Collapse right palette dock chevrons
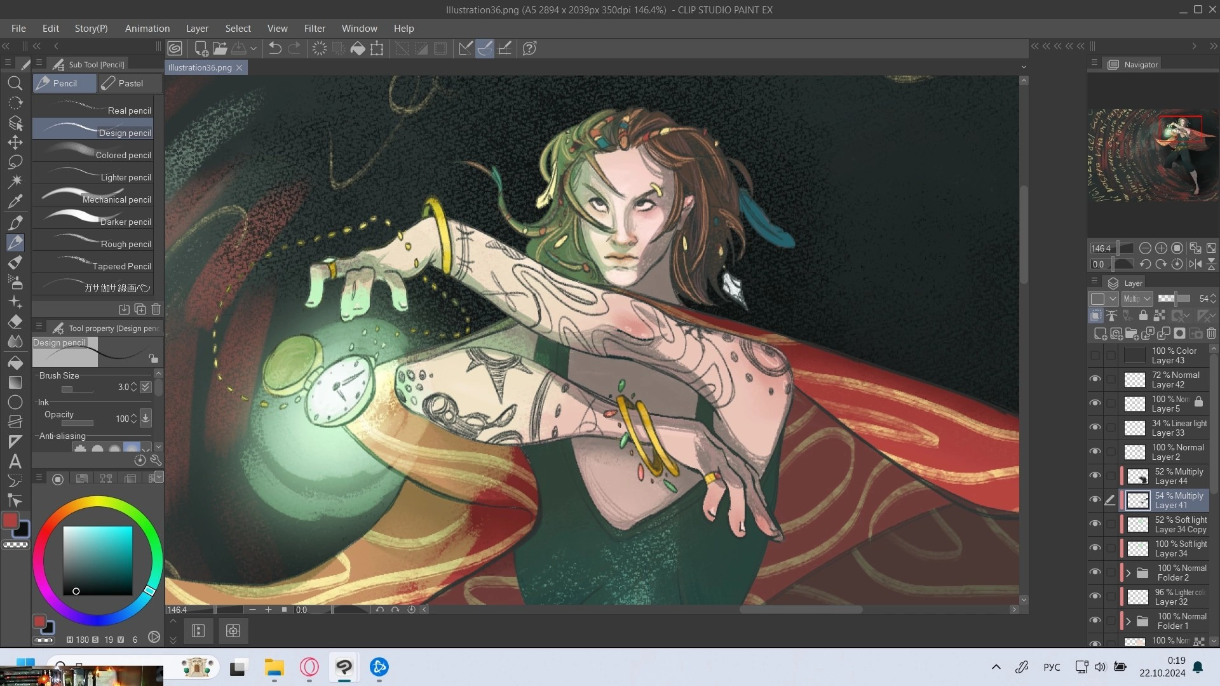This screenshot has height=686, width=1220. click(1214, 46)
